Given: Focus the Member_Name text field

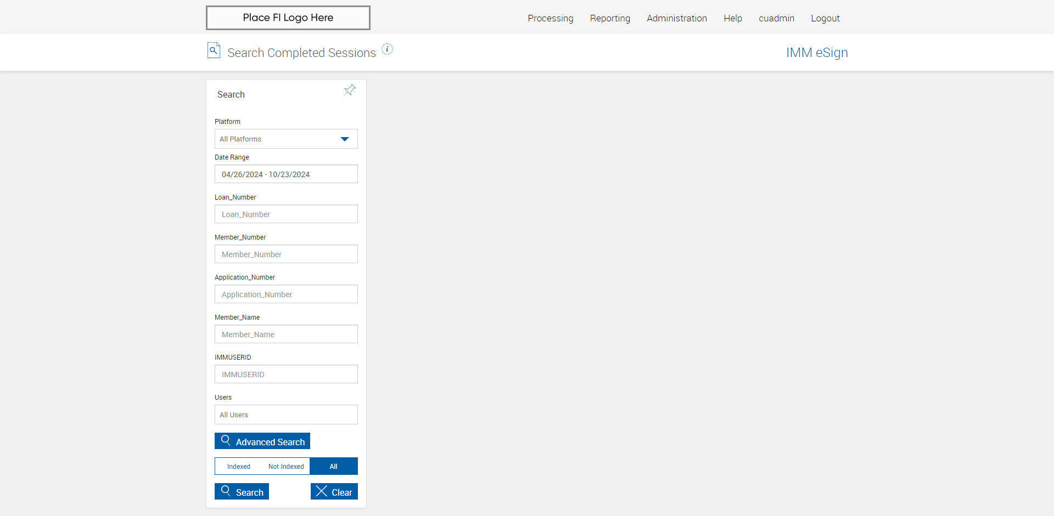Looking at the screenshot, I should (286, 334).
